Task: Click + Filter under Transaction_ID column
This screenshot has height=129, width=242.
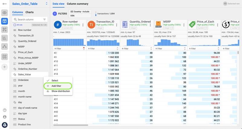Action: point(91,48)
